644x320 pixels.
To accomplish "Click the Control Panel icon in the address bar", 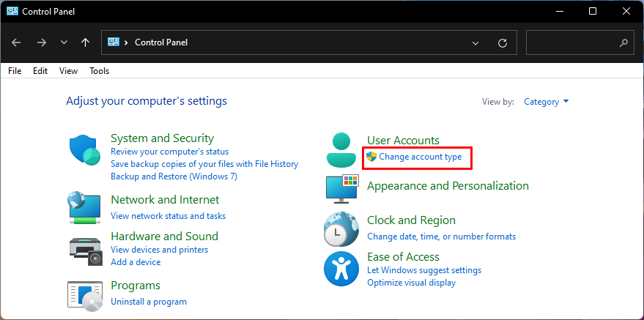I will pyautogui.click(x=114, y=42).
